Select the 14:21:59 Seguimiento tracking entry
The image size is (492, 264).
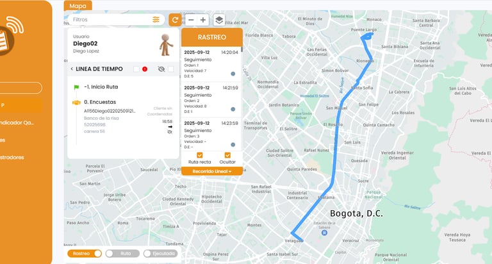[x=211, y=99]
